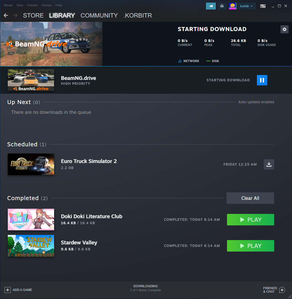Click the Doki Doki Literature Club thumbnail
Image resolution: width=292 pixels, height=299 pixels.
coord(31,219)
